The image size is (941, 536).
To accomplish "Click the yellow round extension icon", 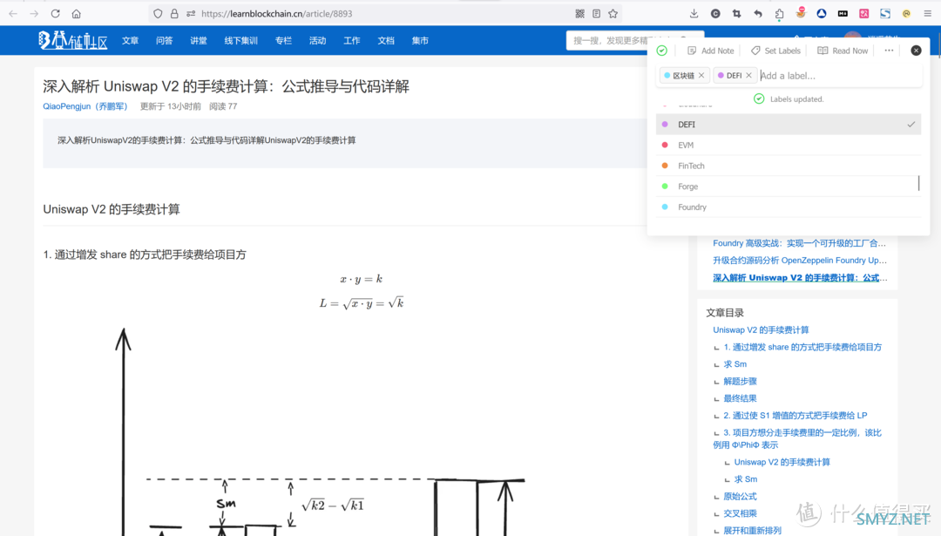I will point(907,13).
